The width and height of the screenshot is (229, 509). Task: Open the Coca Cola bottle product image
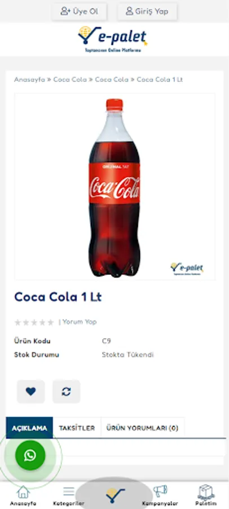click(x=114, y=187)
